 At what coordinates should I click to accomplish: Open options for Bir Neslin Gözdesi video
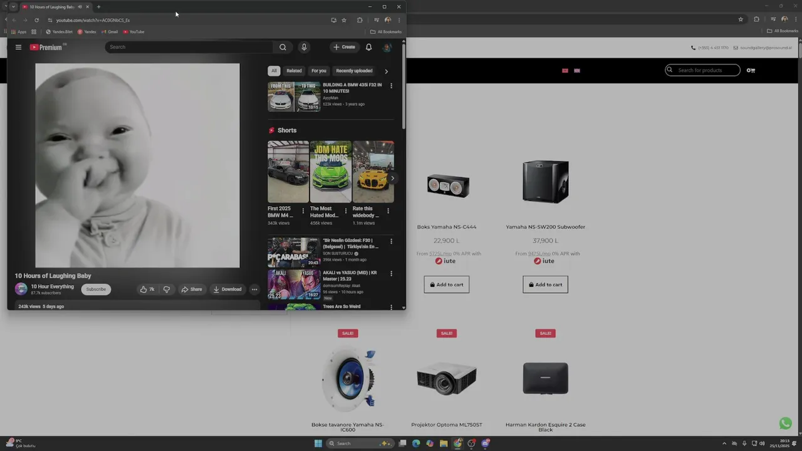click(x=391, y=241)
